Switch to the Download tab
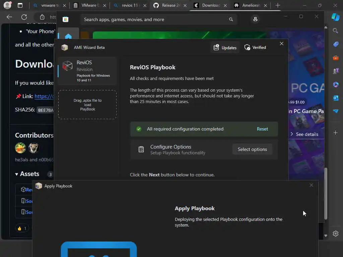Viewport: 343px width, 257px height. 210,5
